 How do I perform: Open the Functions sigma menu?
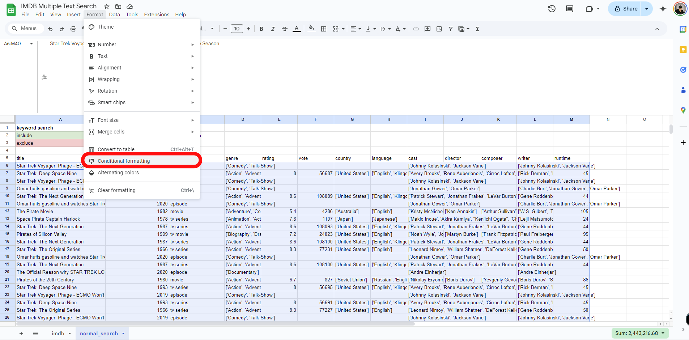(x=477, y=29)
